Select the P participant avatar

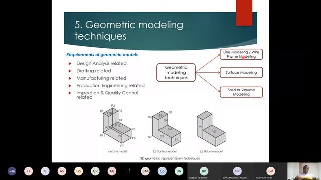(x=45, y=171)
